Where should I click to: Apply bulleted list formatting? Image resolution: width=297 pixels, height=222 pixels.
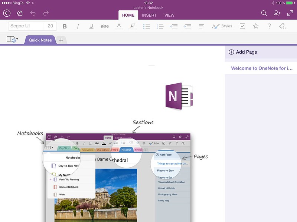(x=147, y=26)
